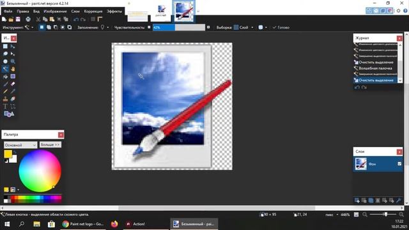Open the Коррекция menu
This screenshot has height=230, width=409.
pos(93,11)
